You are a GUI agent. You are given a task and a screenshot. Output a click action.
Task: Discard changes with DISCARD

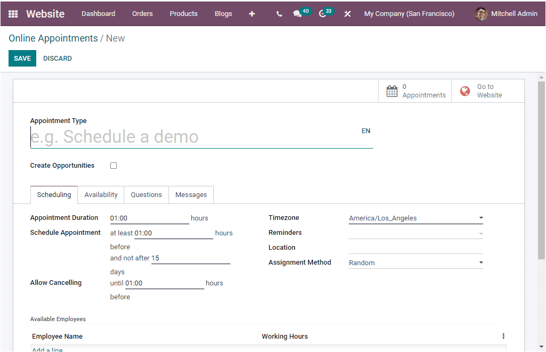pyautogui.click(x=57, y=58)
